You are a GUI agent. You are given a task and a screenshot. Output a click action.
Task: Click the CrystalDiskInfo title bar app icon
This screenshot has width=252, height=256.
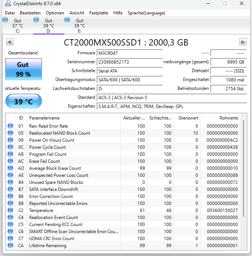(x=8, y=4)
